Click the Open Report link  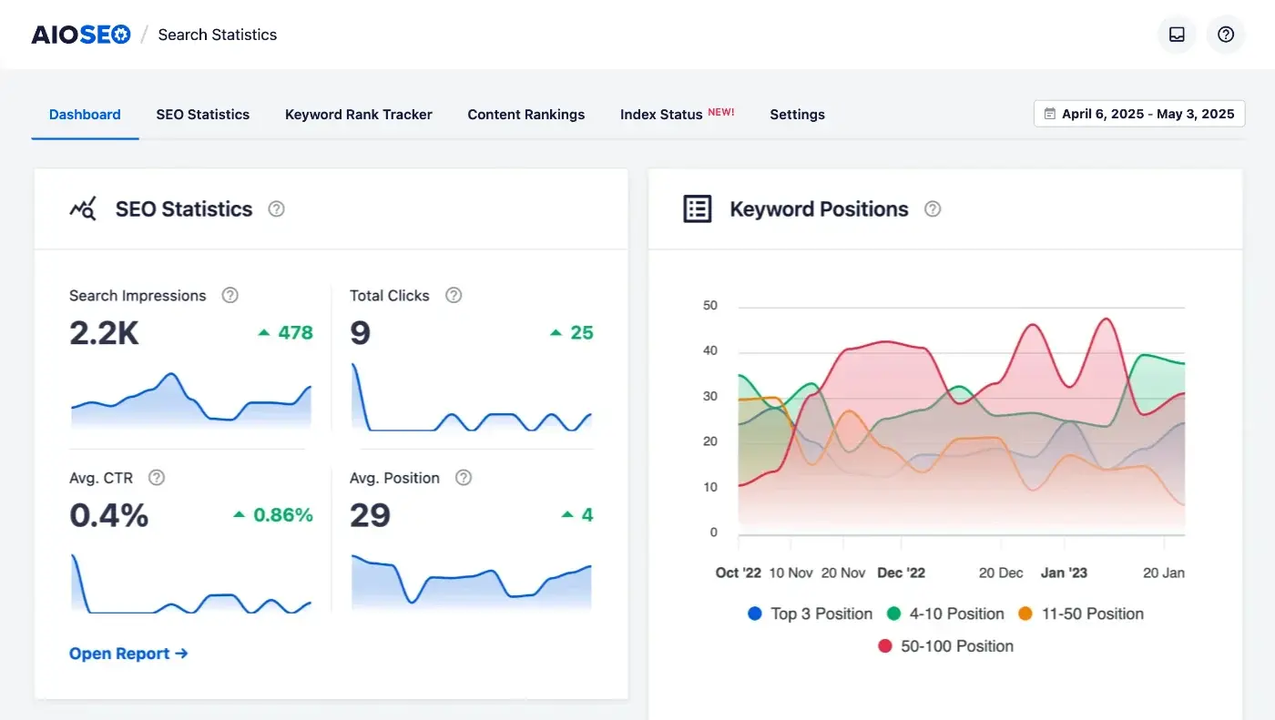128,654
